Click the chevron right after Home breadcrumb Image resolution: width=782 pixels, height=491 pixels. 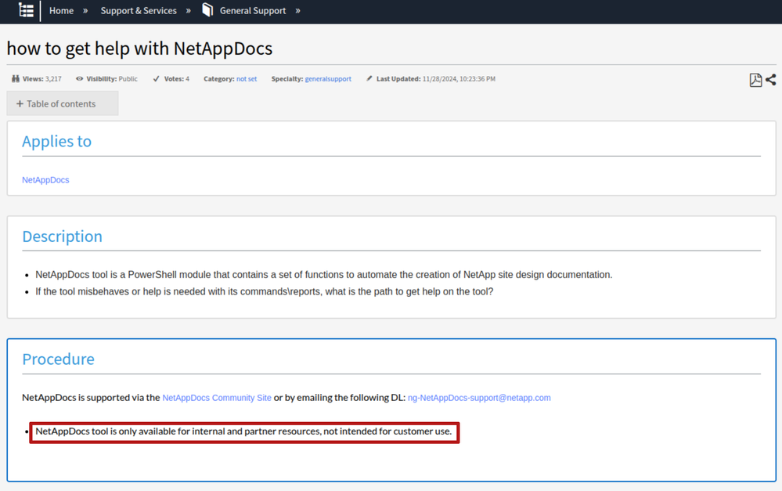click(x=85, y=11)
